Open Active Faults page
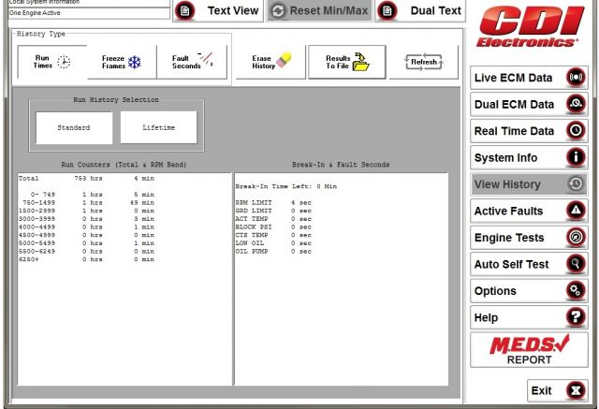 pyautogui.click(x=529, y=212)
